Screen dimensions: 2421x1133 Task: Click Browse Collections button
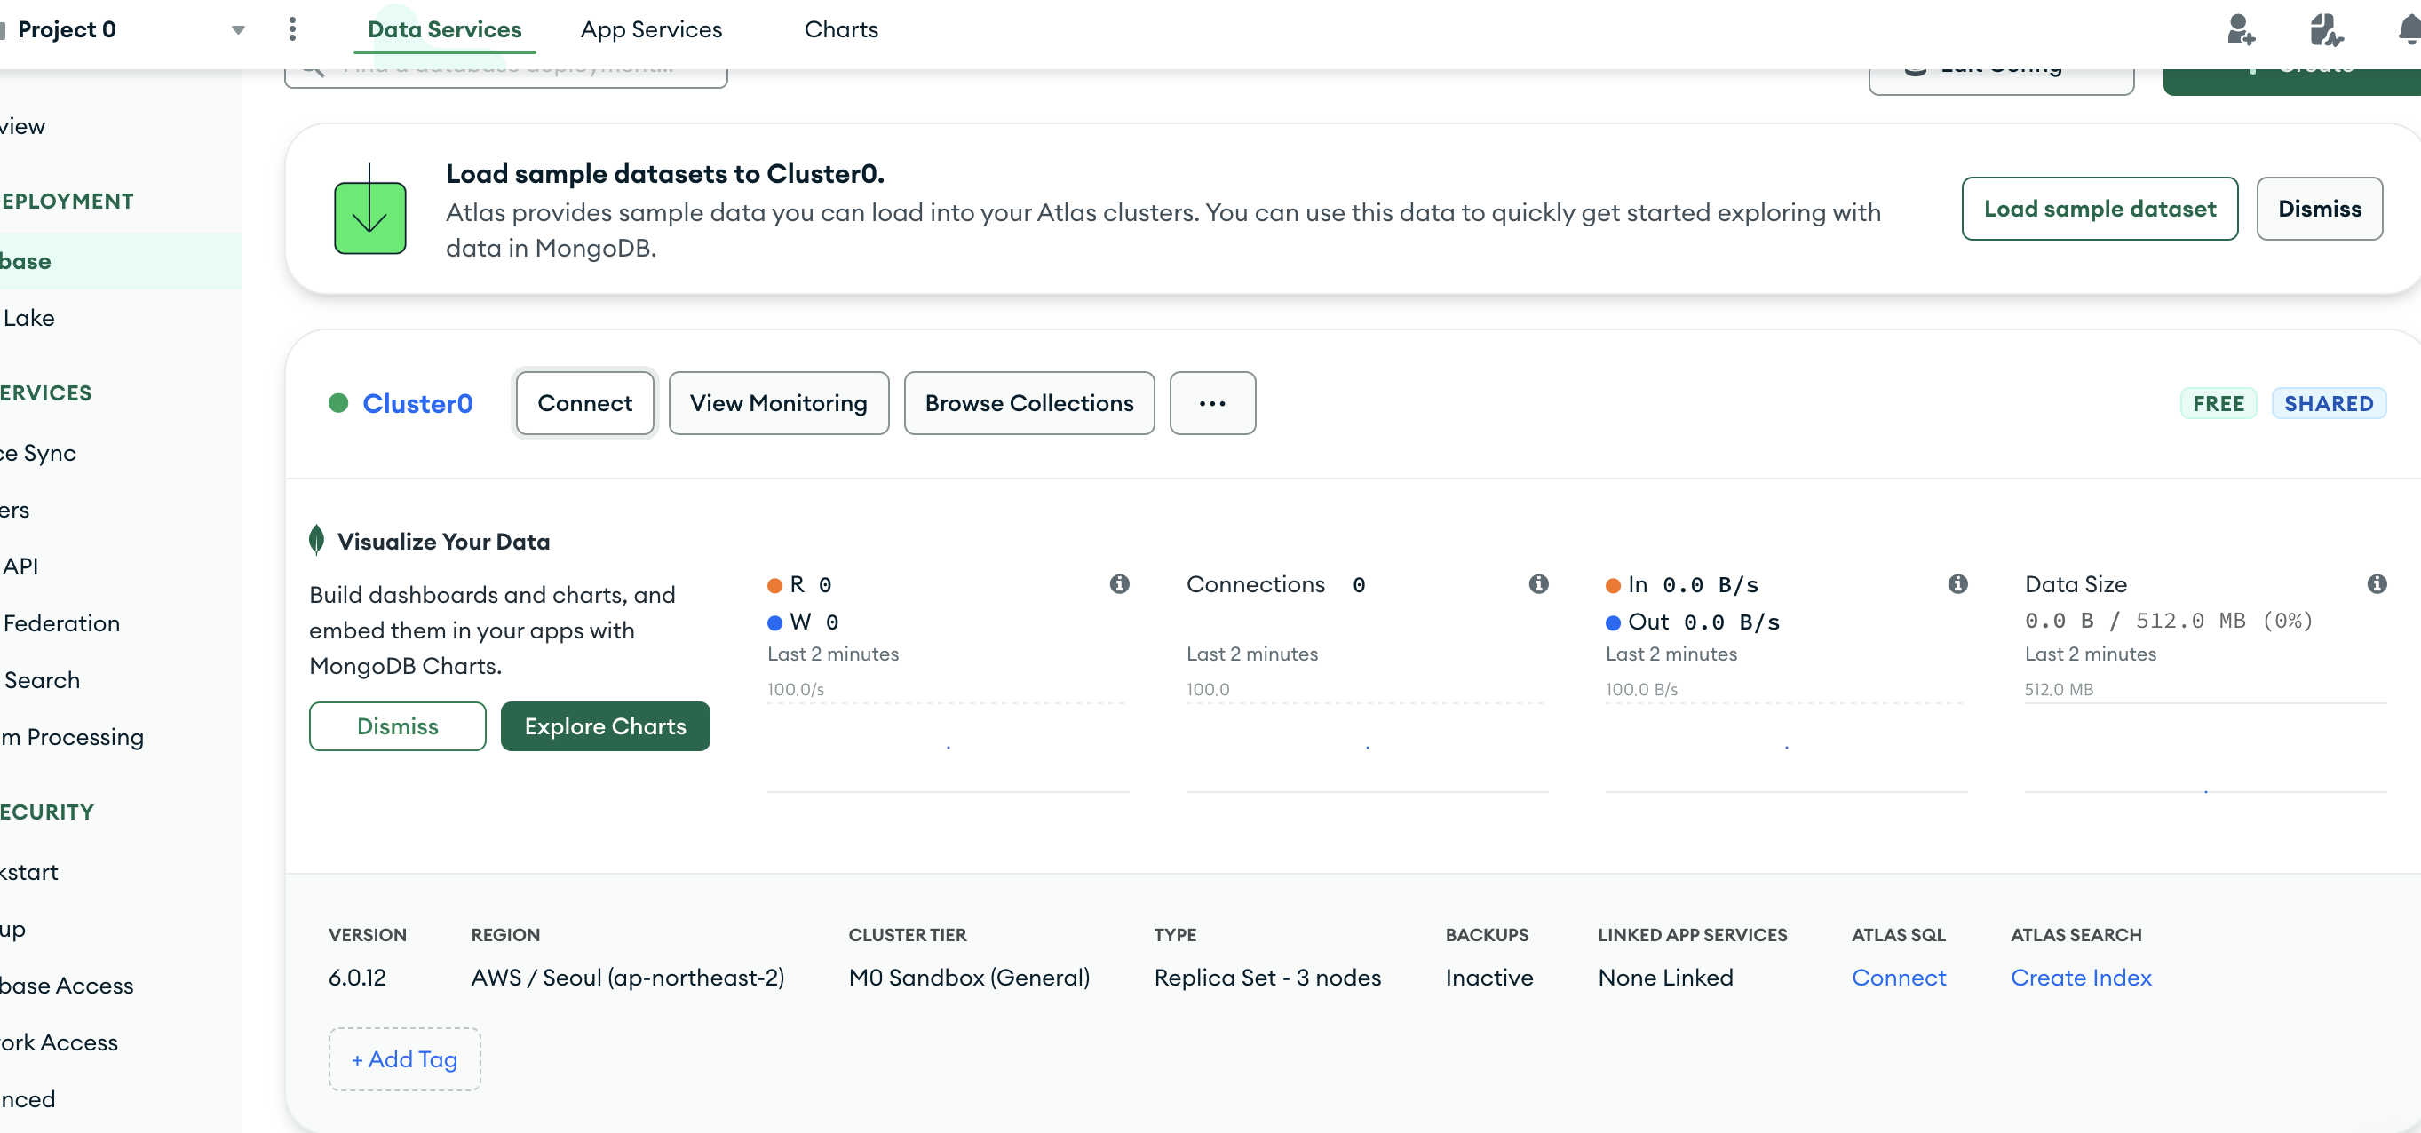[x=1028, y=403]
